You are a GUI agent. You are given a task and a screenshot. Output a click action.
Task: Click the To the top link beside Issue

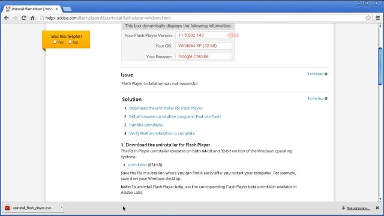317,74
